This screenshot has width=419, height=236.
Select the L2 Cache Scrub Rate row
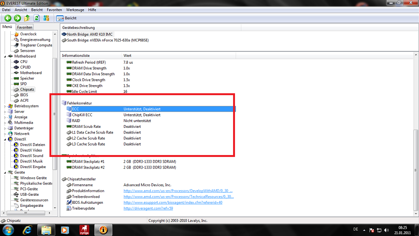(148, 138)
